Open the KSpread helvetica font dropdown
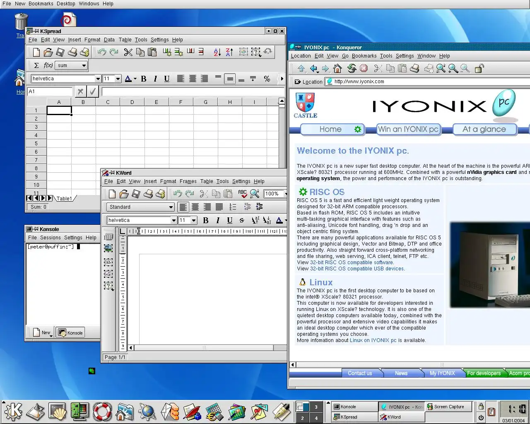The width and height of the screenshot is (530, 424). pos(98,79)
